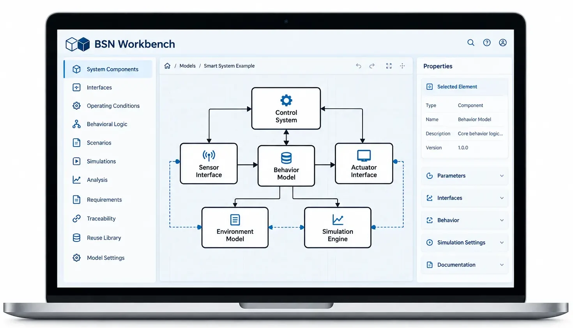Click the Version field value 1.0.0
The image size is (573, 328).
463,148
